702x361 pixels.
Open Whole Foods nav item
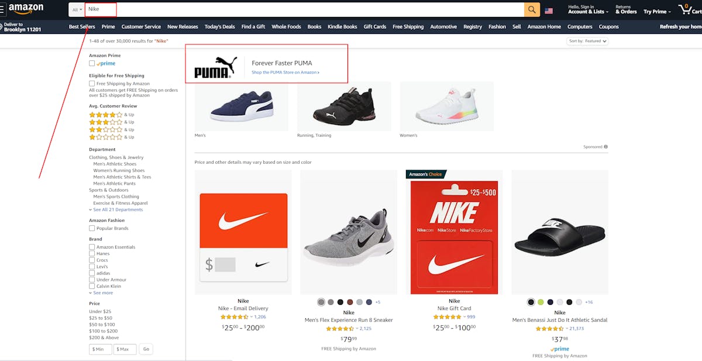(x=286, y=26)
